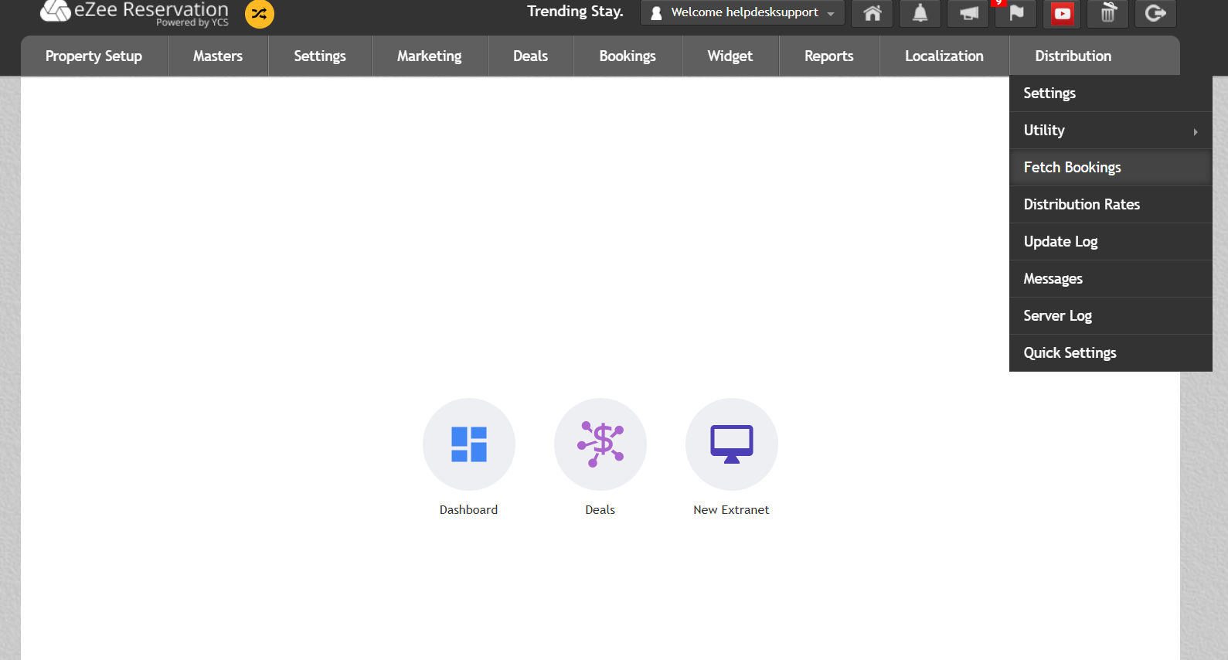The height and width of the screenshot is (660, 1228).
Task: Expand the Utility submenu arrow
Action: [1196, 131]
